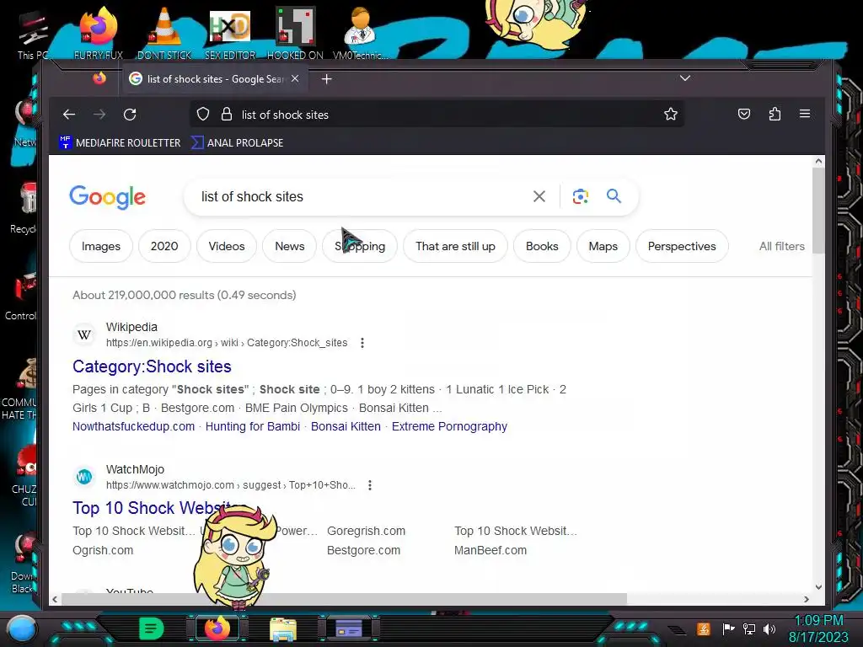Submit search with the magnifier icon

click(x=614, y=195)
